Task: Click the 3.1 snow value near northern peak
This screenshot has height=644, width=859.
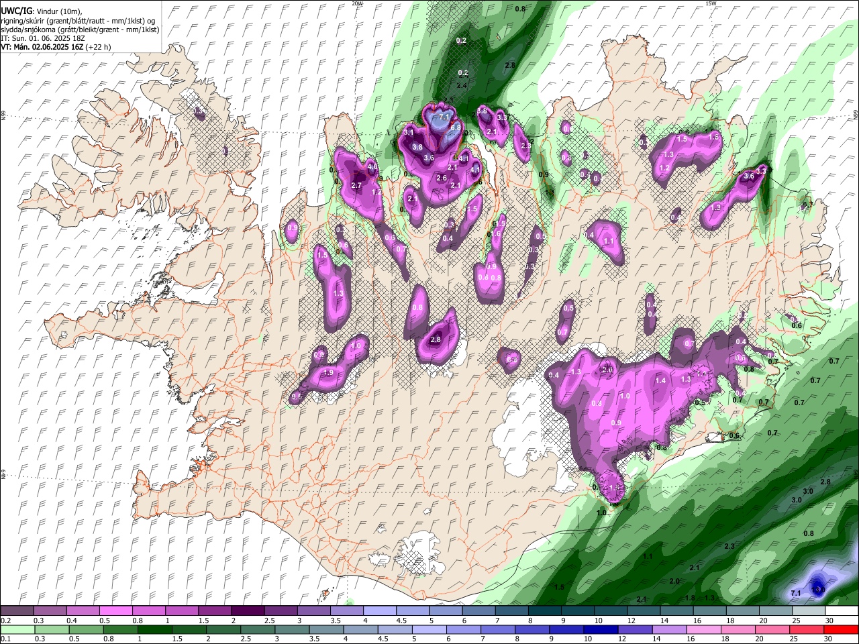Action: click(x=409, y=132)
